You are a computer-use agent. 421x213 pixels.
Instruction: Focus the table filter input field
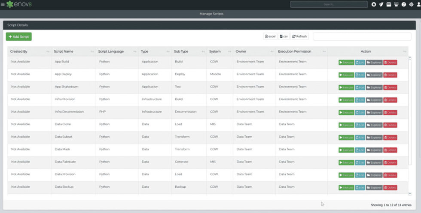362,36
